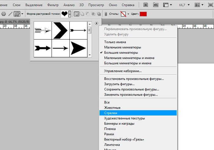This screenshot has height=150, width=214.
Task: Pick the solid triangle arrowhead shape
Action: coord(78,48)
